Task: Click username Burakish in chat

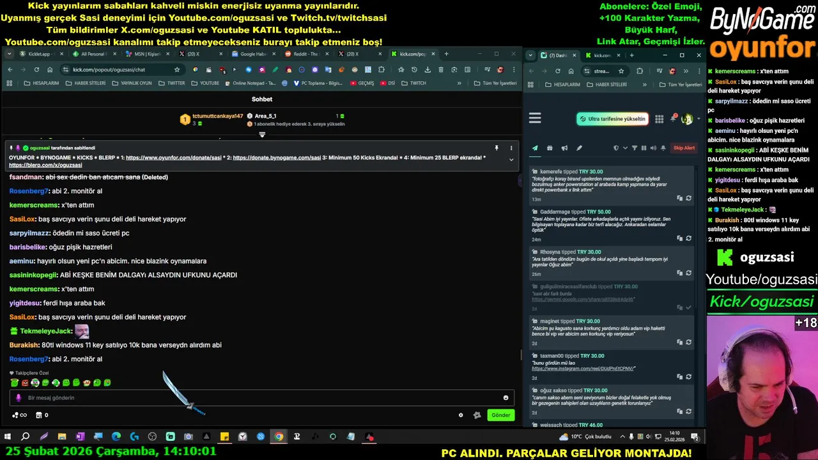Action: coord(24,345)
